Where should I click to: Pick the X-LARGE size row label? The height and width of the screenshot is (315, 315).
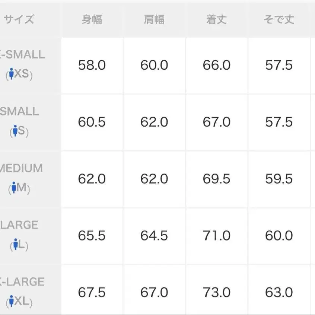(22, 282)
